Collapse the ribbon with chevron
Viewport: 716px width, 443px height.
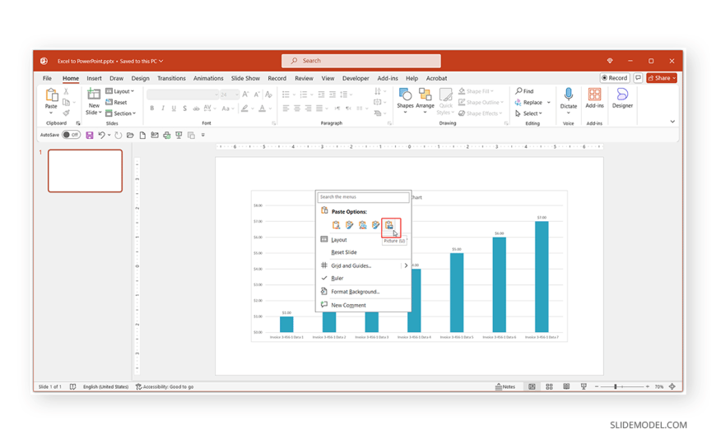(x=672, y=122)
